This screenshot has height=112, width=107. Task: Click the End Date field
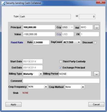tap(33, 67)
